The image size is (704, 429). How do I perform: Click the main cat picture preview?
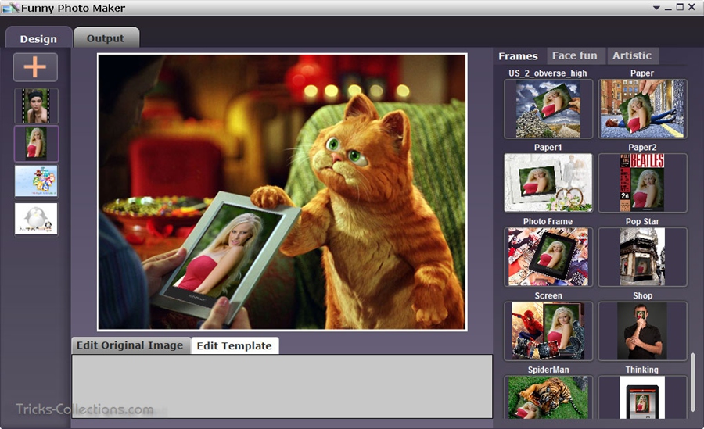pos(282,192)
